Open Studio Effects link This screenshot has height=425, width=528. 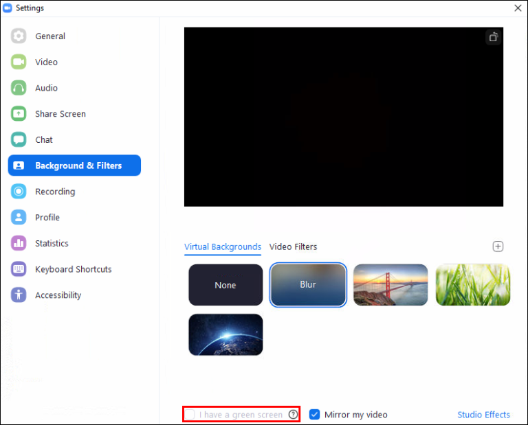[x=483, y=415]
